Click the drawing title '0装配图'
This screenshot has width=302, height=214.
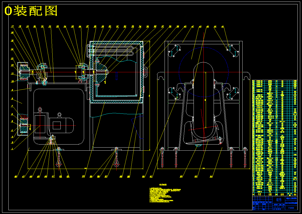31,11
